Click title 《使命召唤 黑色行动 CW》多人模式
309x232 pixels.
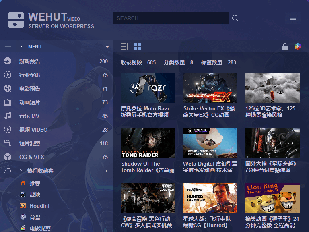point(146,222)
